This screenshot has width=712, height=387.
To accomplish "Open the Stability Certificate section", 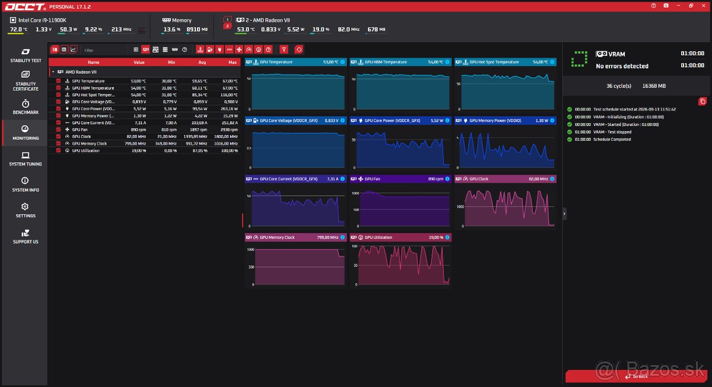I will coord(25,81).
